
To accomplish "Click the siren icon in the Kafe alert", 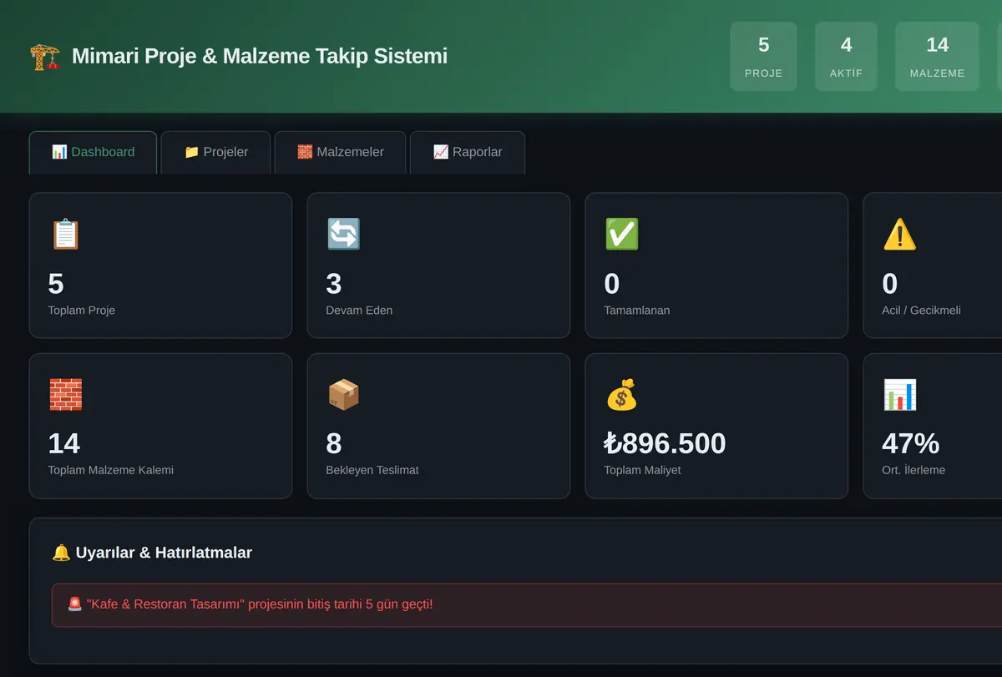I will [x=74, y=604].
